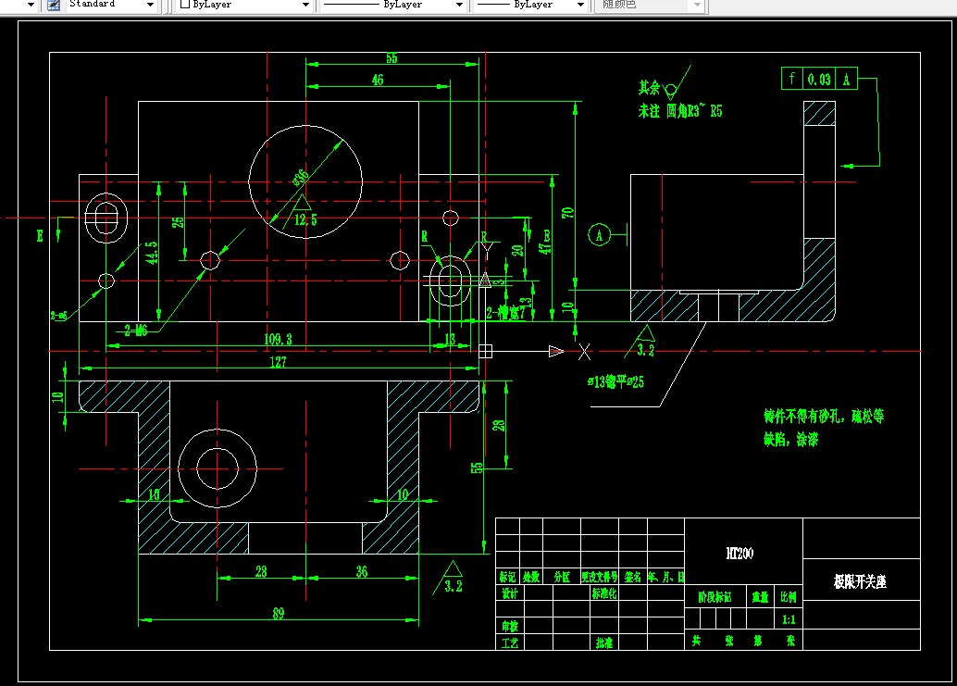Click the 签名 title block cell

tap(633, 577)
